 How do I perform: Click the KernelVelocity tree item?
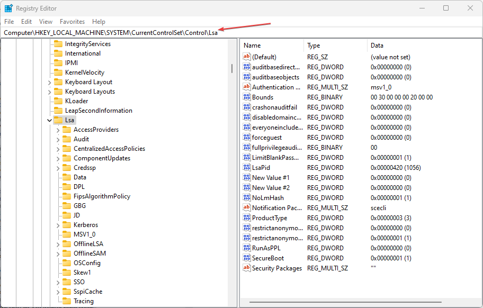(85, 73)
